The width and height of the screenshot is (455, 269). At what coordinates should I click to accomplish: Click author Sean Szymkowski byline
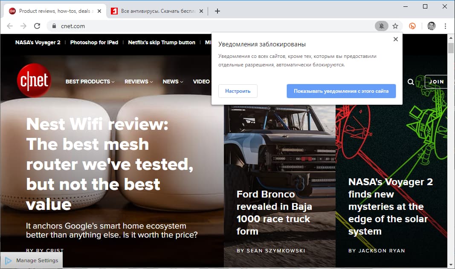pos(271,251)
